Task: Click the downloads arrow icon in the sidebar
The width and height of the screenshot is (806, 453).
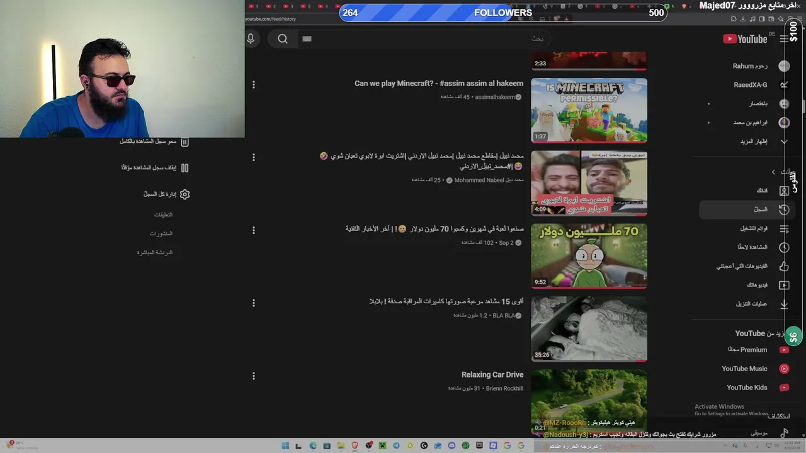Action: pos(784,304)
